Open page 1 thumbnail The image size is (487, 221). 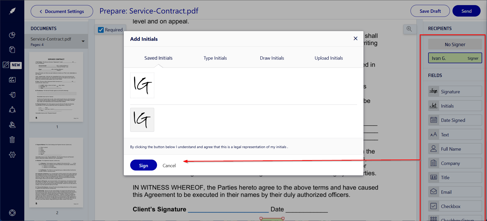pos(56,87)
